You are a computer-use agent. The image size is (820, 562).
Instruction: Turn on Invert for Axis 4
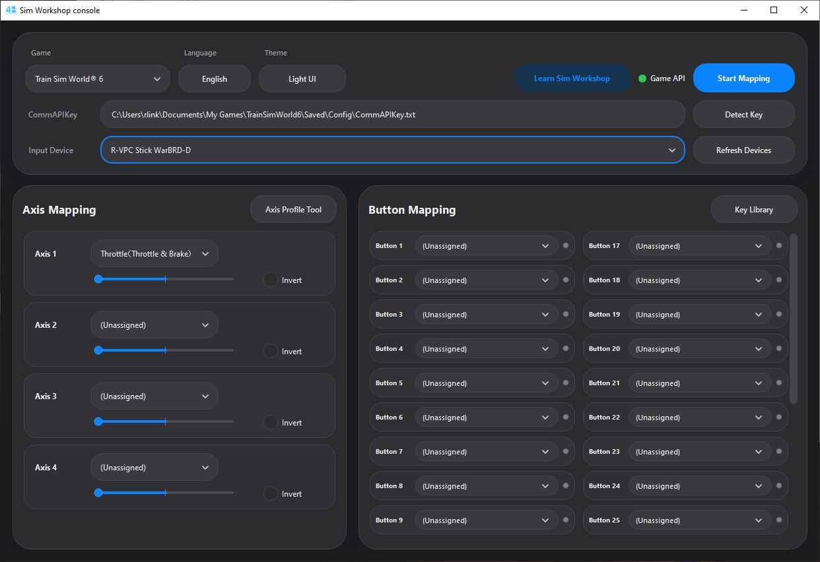(271, 493)
